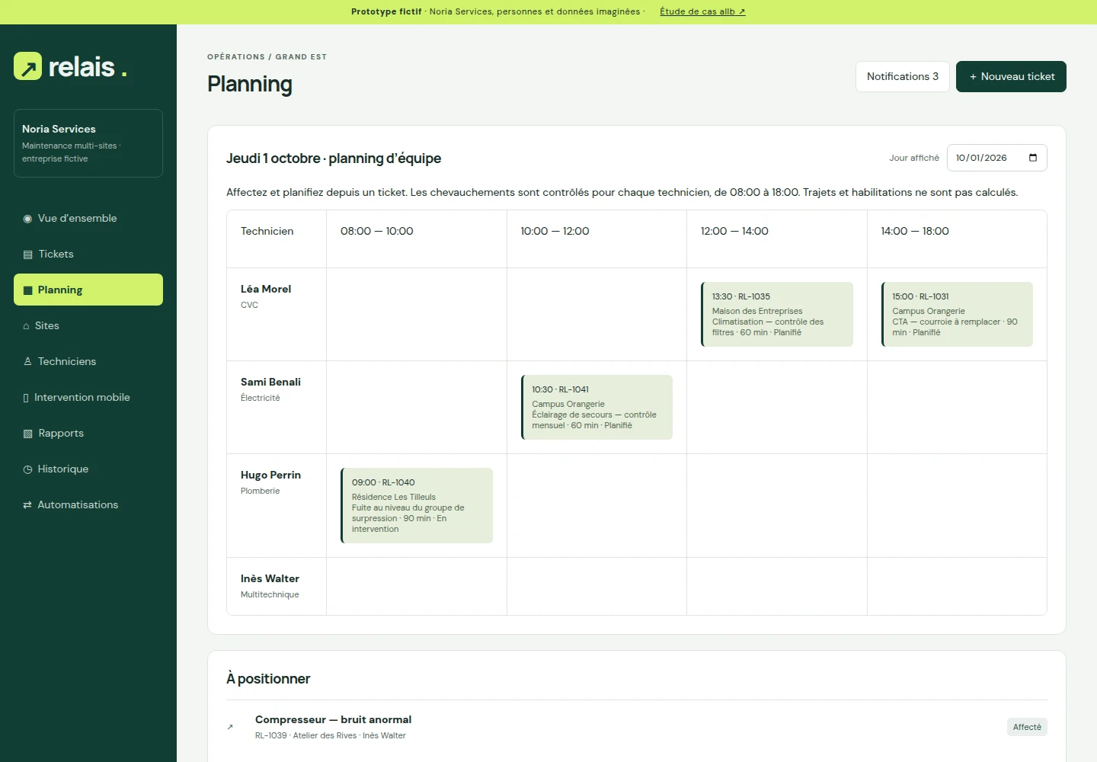1097x762 pixels.
Task: Click the Techniciens person icon
Action: 27,362
